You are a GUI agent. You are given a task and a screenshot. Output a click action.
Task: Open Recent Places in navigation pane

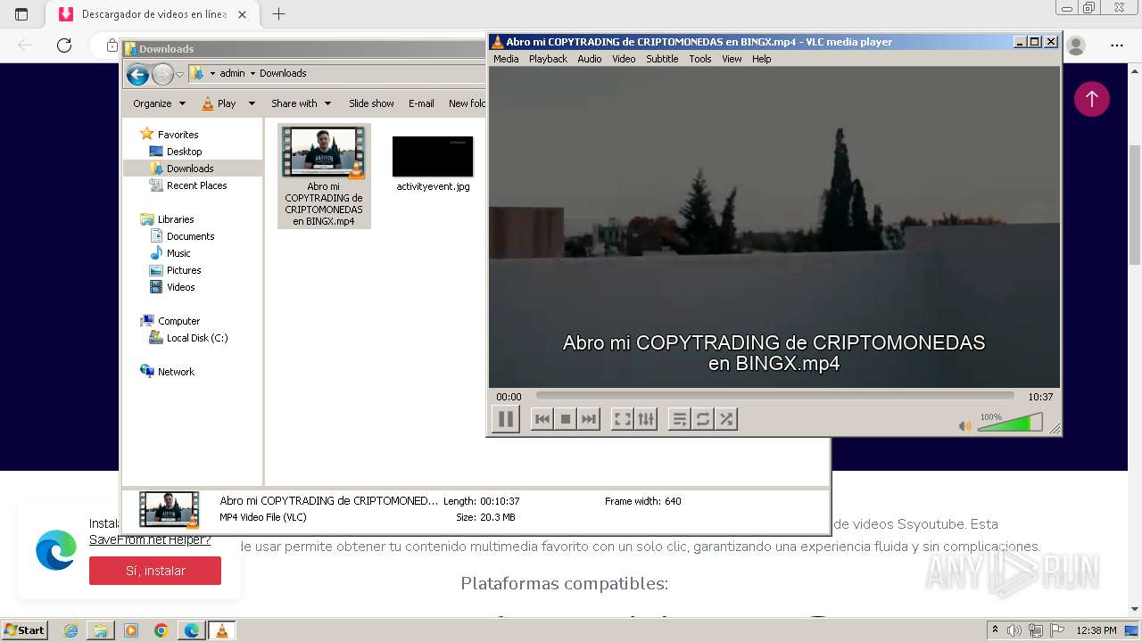(196, 185)
